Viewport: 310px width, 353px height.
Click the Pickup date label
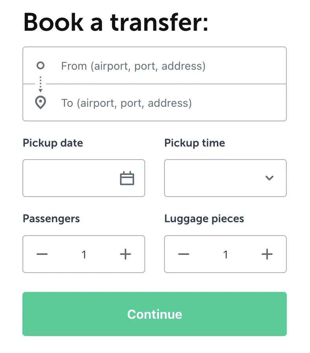pos(53,143)
